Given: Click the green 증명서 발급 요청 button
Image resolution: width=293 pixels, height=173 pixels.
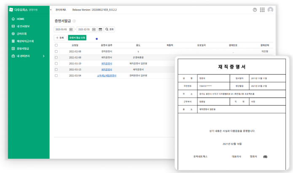Looking at the screenshot, I should (x=77, y=38).
